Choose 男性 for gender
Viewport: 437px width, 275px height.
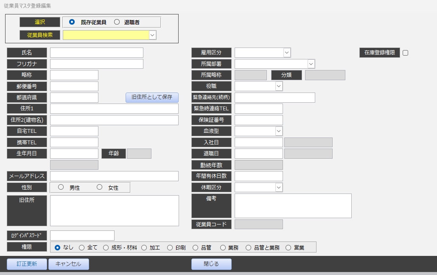tap(61, 187)
